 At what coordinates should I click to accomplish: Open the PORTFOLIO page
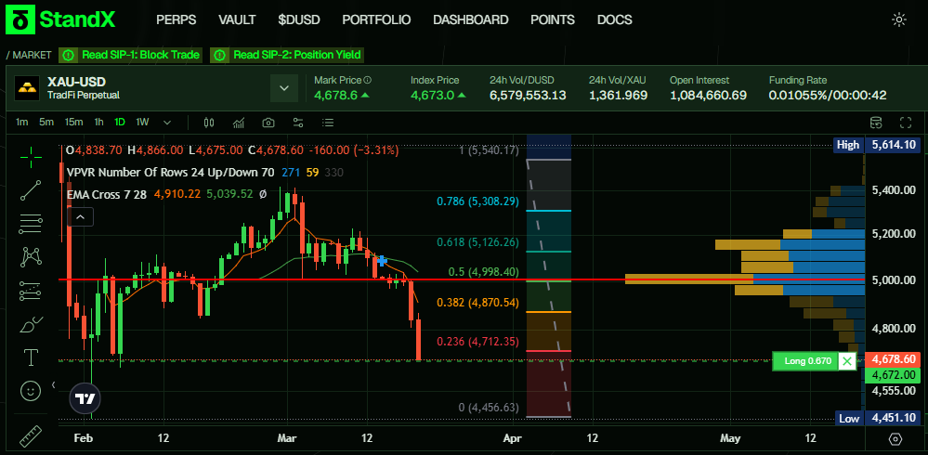(376, 19)
